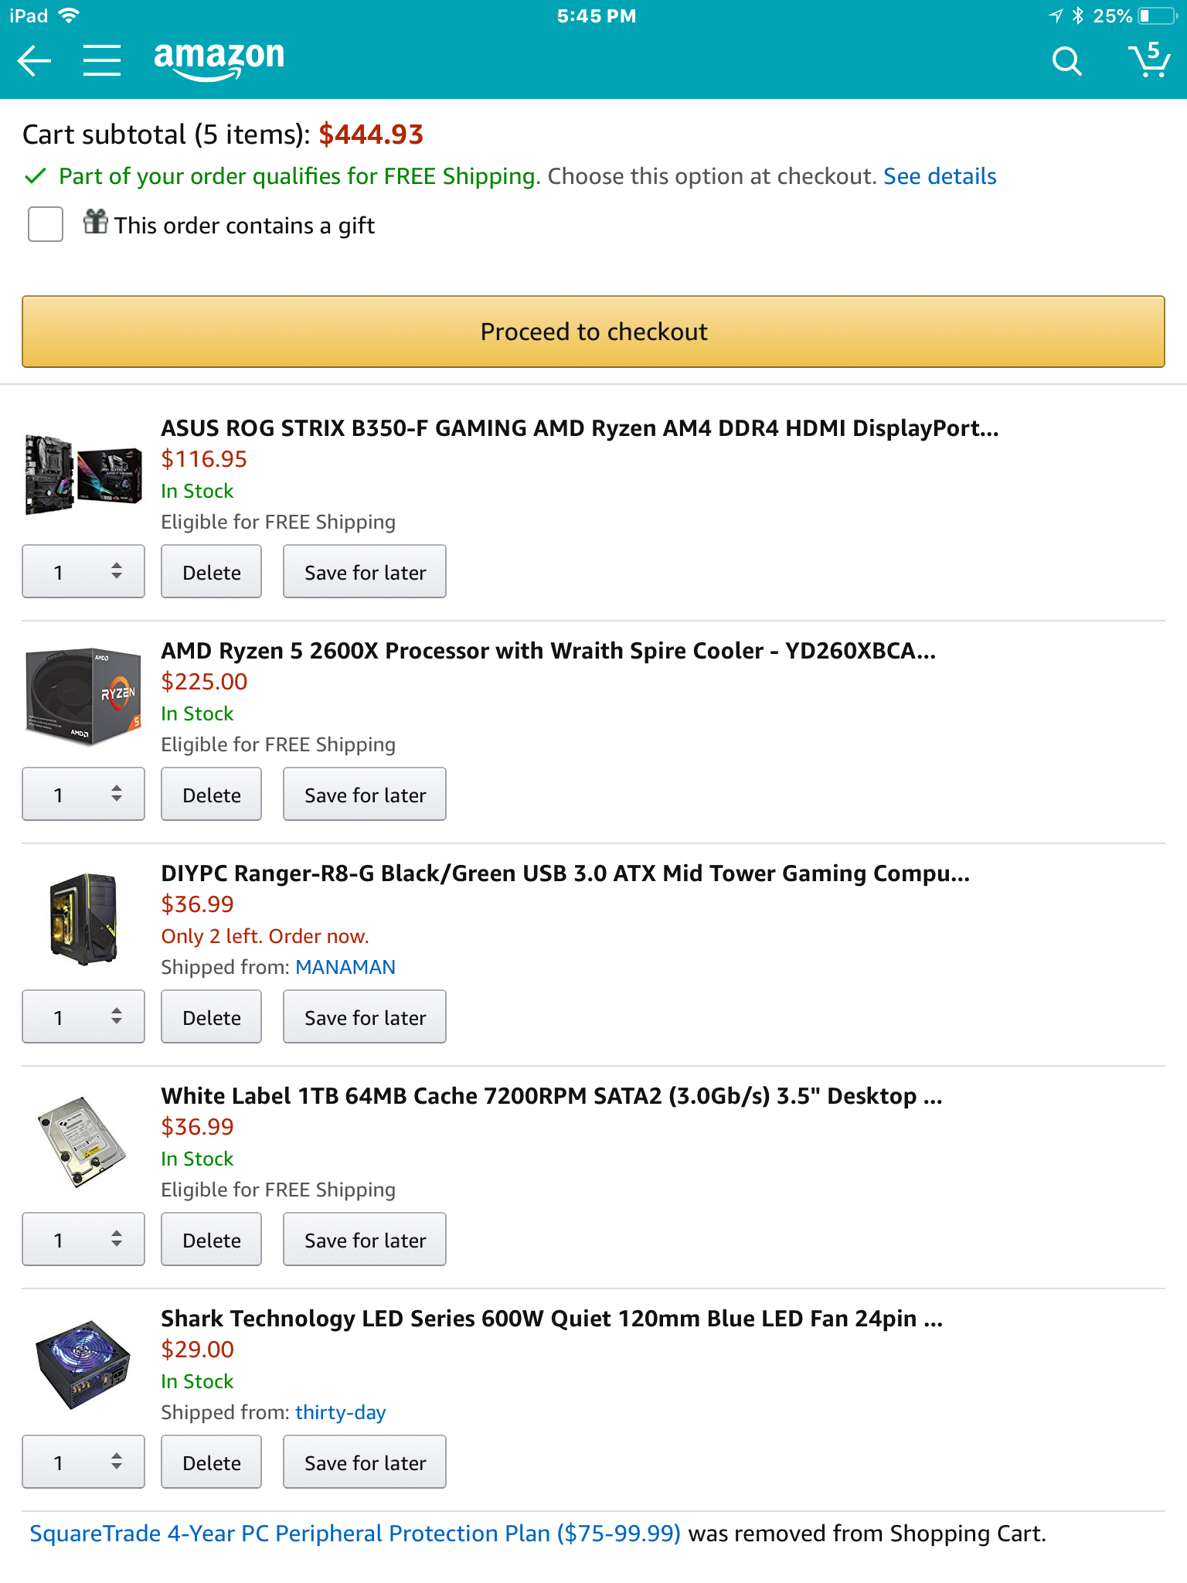This screenshot has height=1583, width=1187.
Task: Tap the back arrow icon
Action: pyautogui.click(x=34, y=60)
